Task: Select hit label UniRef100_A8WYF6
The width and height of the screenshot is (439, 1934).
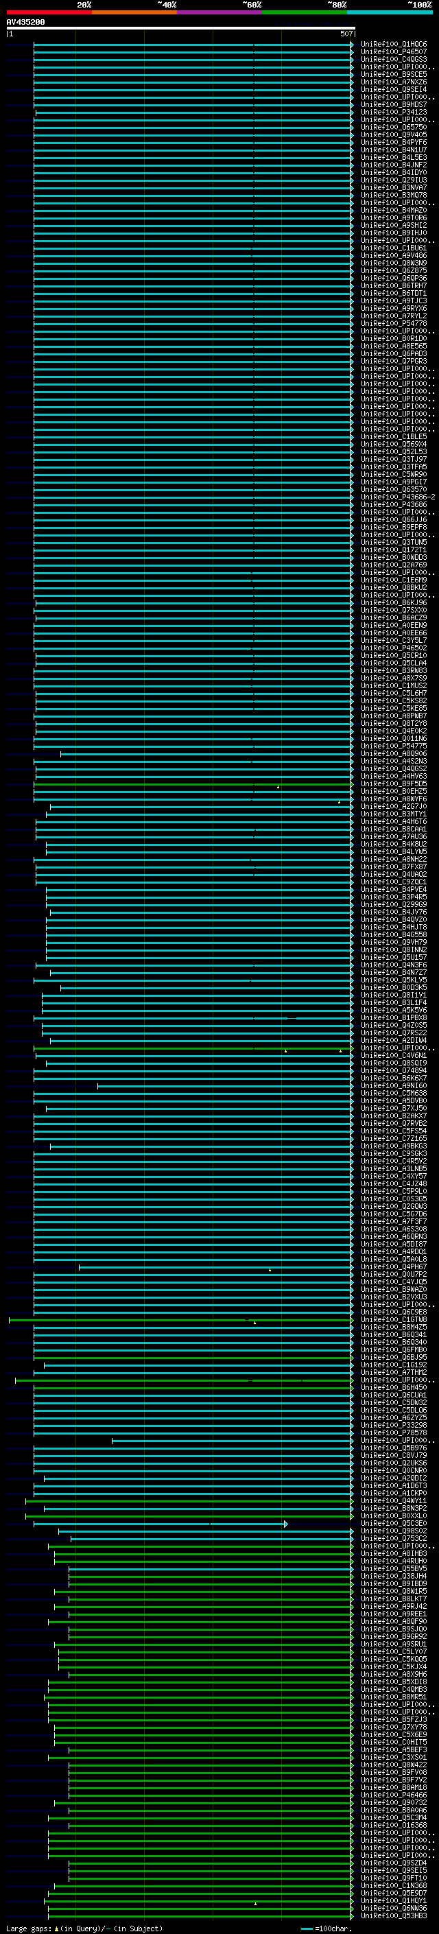Action: coord(393,799)
